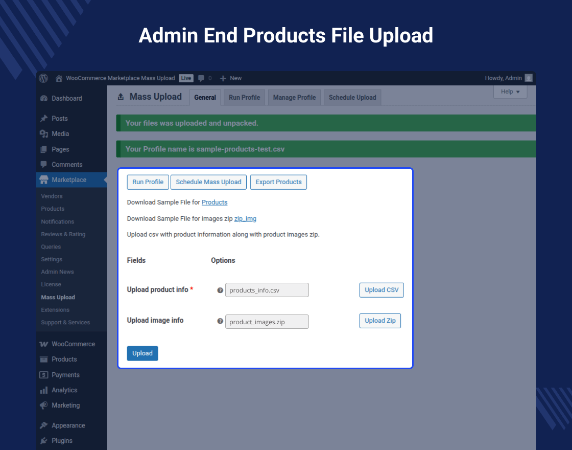Open Reviews & Rating submenu item
Viewport: 572px width, 450px height.
tap(63, 234)
